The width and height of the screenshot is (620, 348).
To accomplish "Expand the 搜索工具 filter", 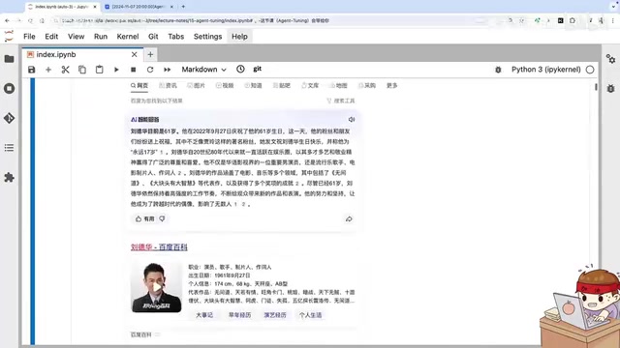I will click(341, 101).
